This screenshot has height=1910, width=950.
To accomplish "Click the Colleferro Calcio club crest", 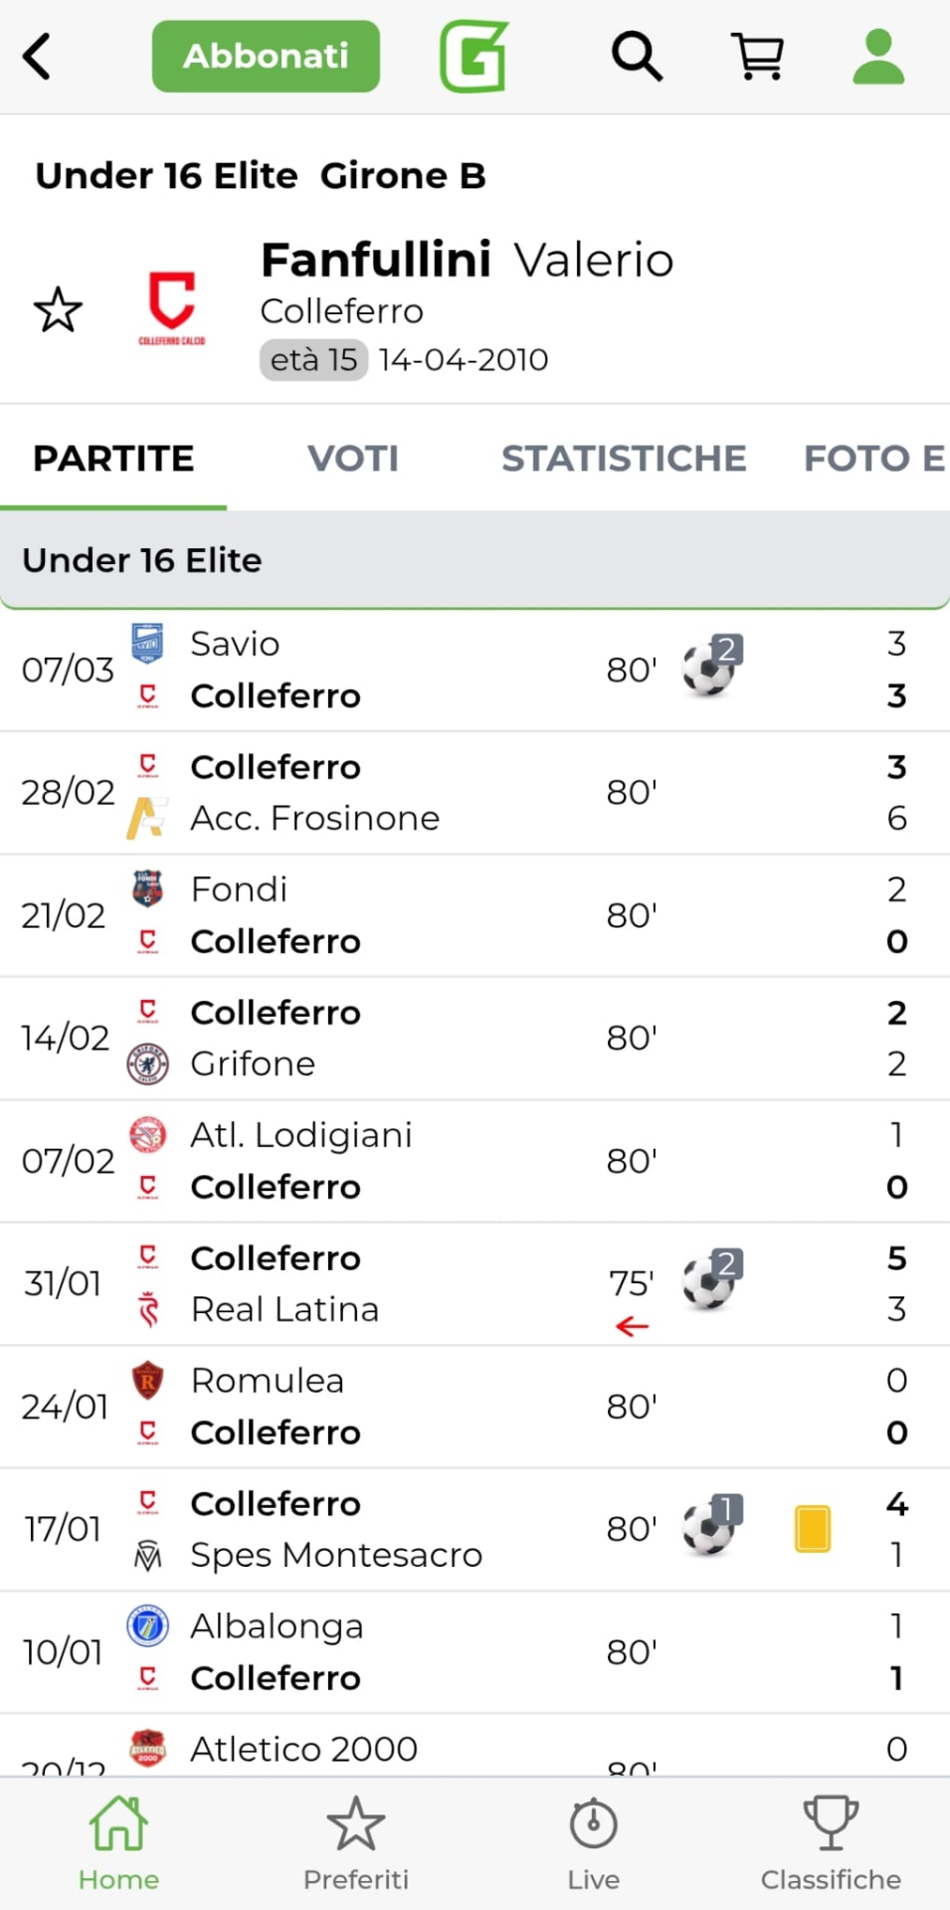I will [171, 306].
